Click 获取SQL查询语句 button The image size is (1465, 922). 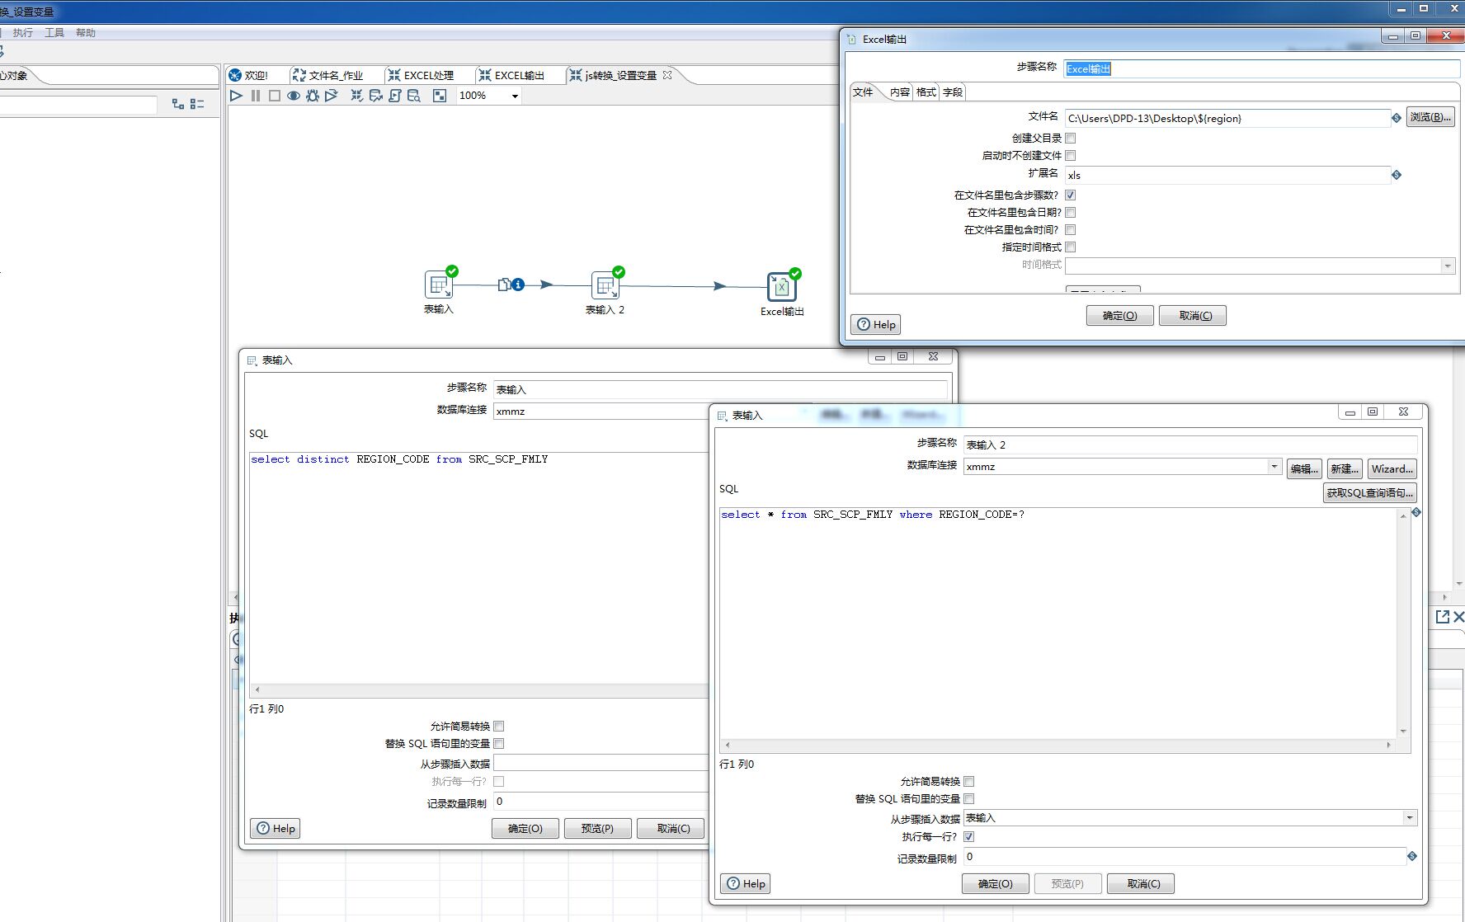tap(1370, 493)
